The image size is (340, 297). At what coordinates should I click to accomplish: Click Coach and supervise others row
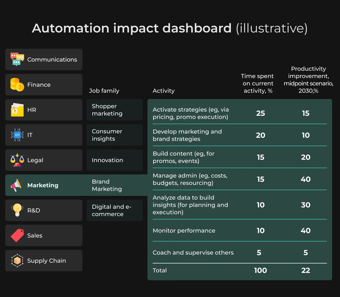click(240, 252)
